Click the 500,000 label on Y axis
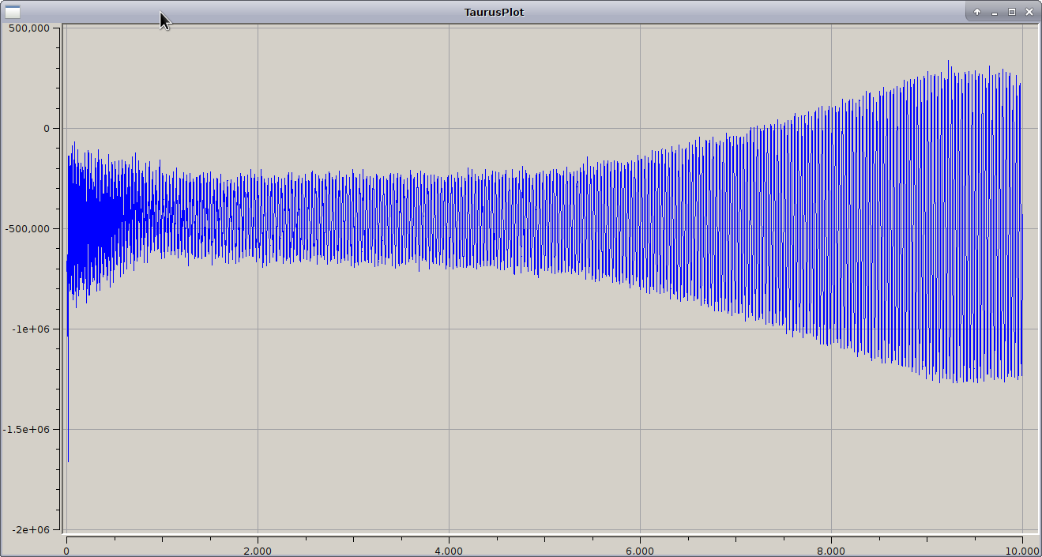Viewport: 1042px width, 557px height. pos(29,28)
